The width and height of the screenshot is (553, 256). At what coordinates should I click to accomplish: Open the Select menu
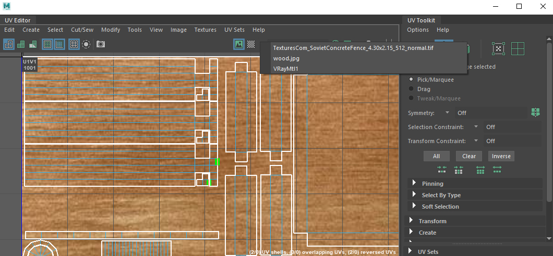point(55,30)
